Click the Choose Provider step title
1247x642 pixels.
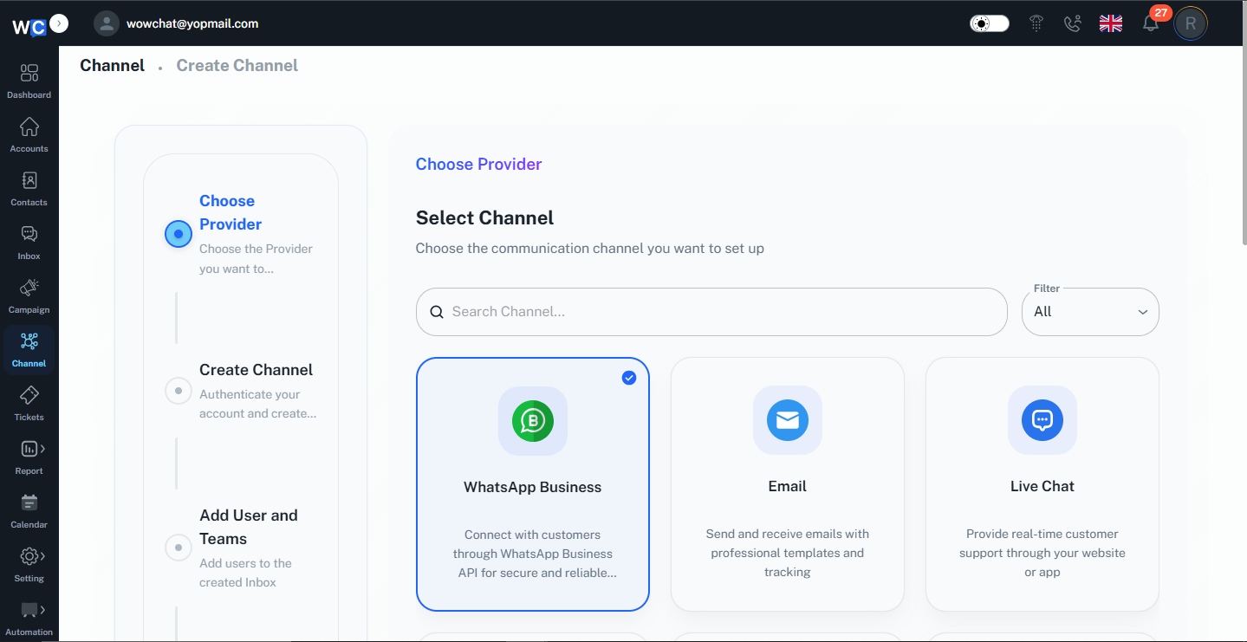point(231,212)
